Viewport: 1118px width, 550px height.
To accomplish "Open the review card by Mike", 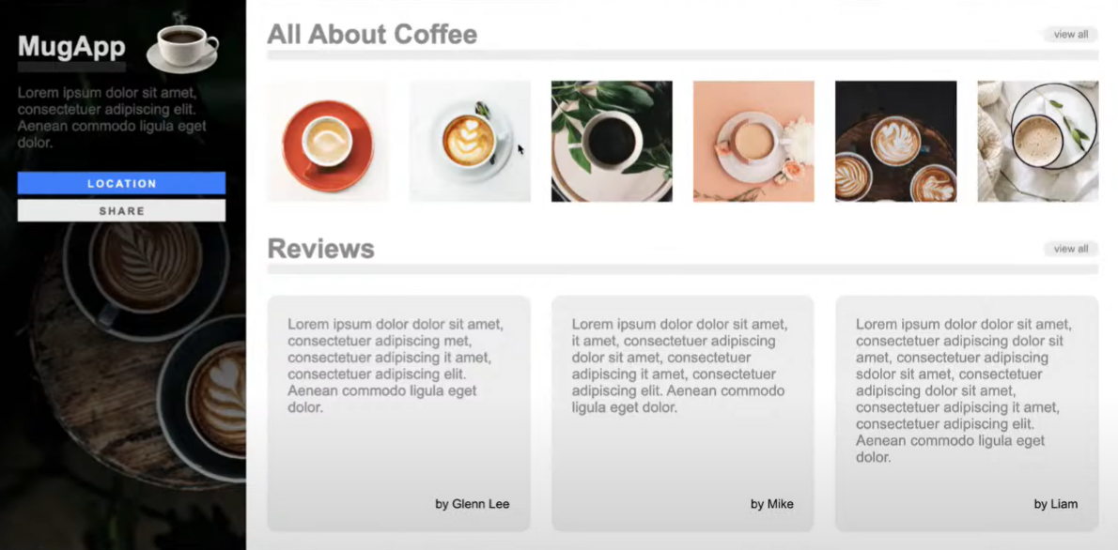I will tap(682, 413).
